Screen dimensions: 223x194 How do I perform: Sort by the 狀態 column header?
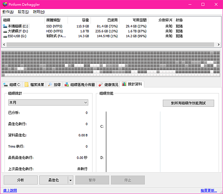pos(179,20)
